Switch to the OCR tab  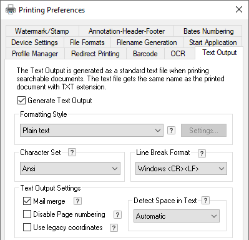[x=178, y=54]
